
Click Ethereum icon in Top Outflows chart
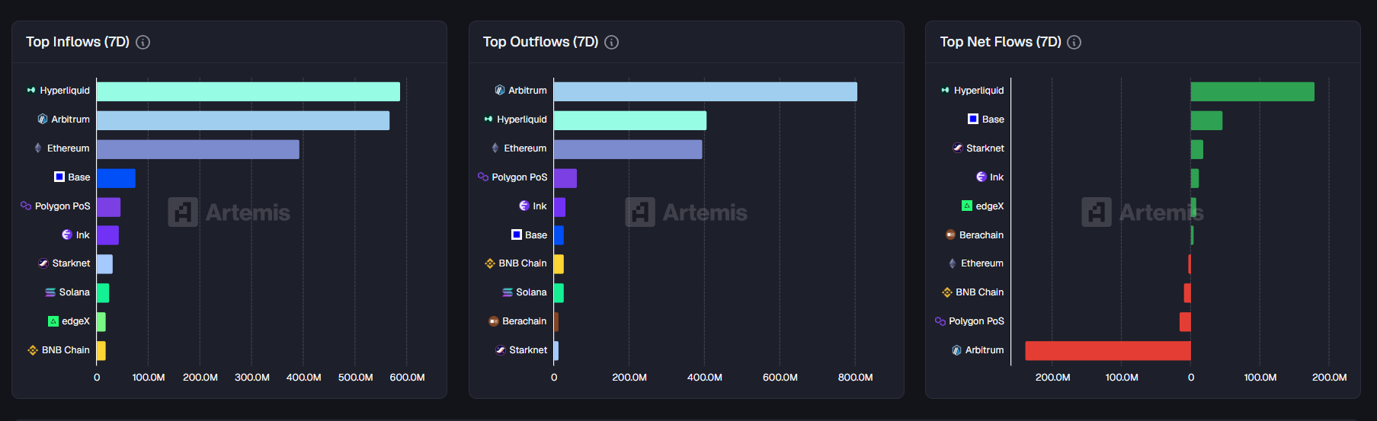click(x=495, y=148)
